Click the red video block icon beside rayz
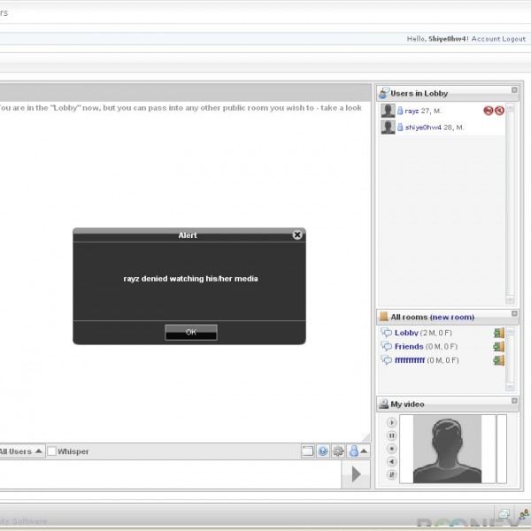Image resolution: width=531 pixels, height=531 pixels. pyautogui.click(x=488, y=111)
